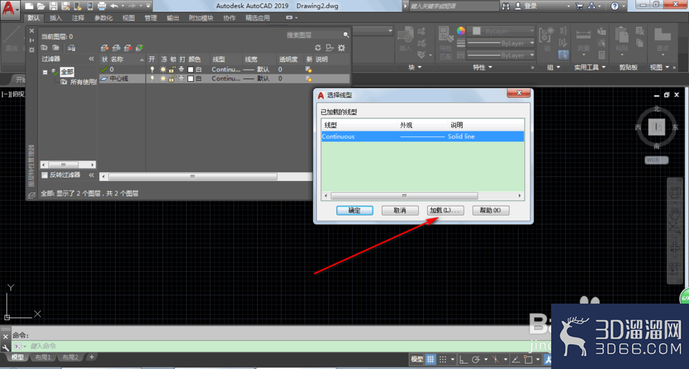Click the Refresh icon in layer manager

[x=318, y=48]
